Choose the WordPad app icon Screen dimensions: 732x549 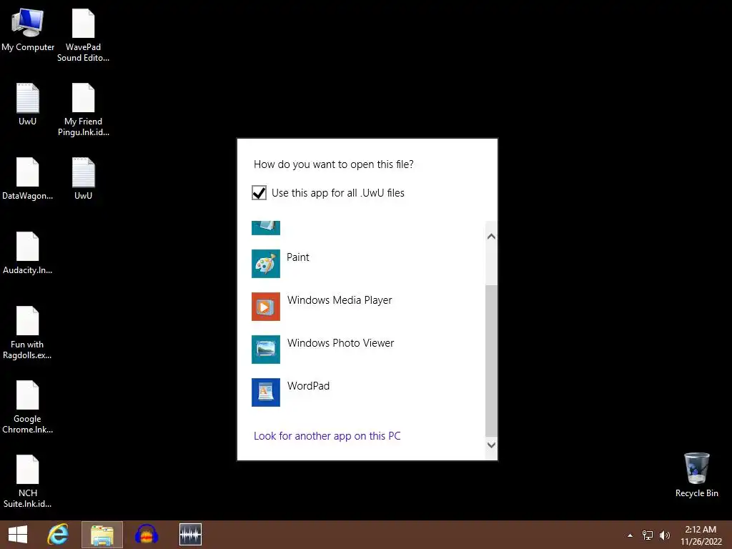[266, 392]
